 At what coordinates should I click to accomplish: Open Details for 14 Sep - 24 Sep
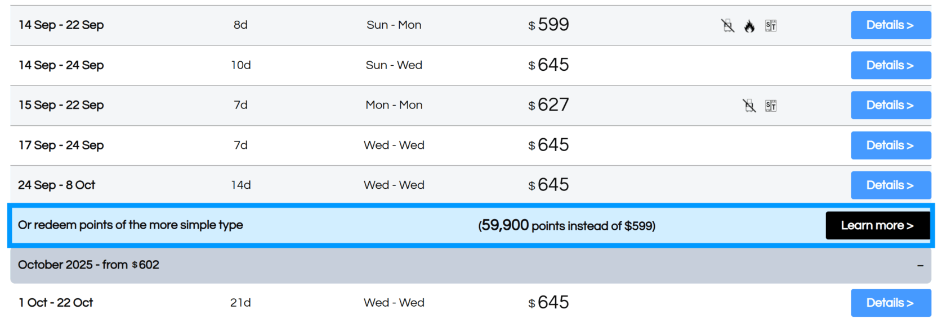point(891,65)
